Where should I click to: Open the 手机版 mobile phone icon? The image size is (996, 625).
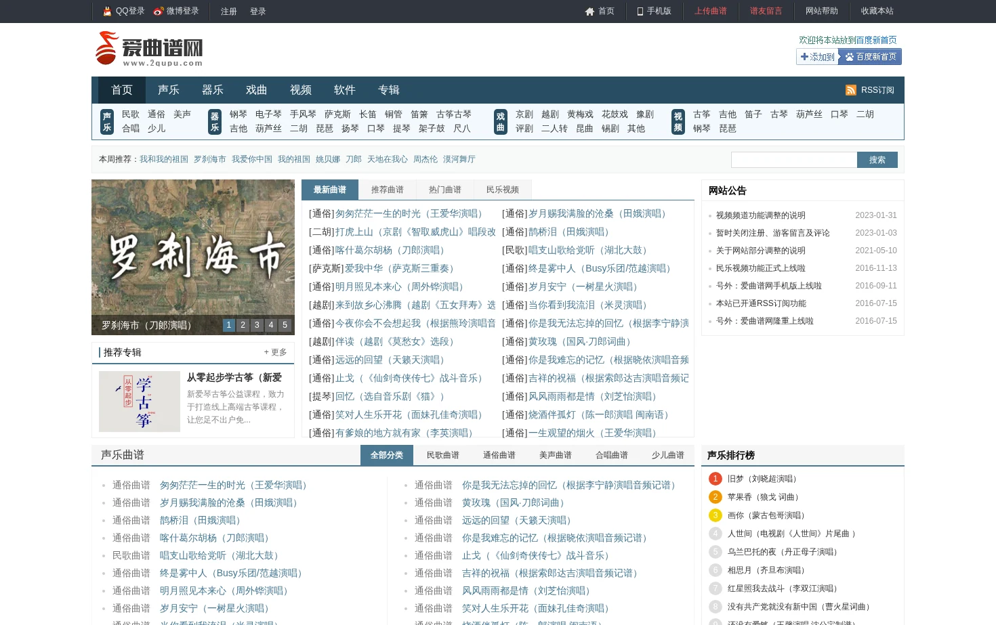(x=640, y=12)
